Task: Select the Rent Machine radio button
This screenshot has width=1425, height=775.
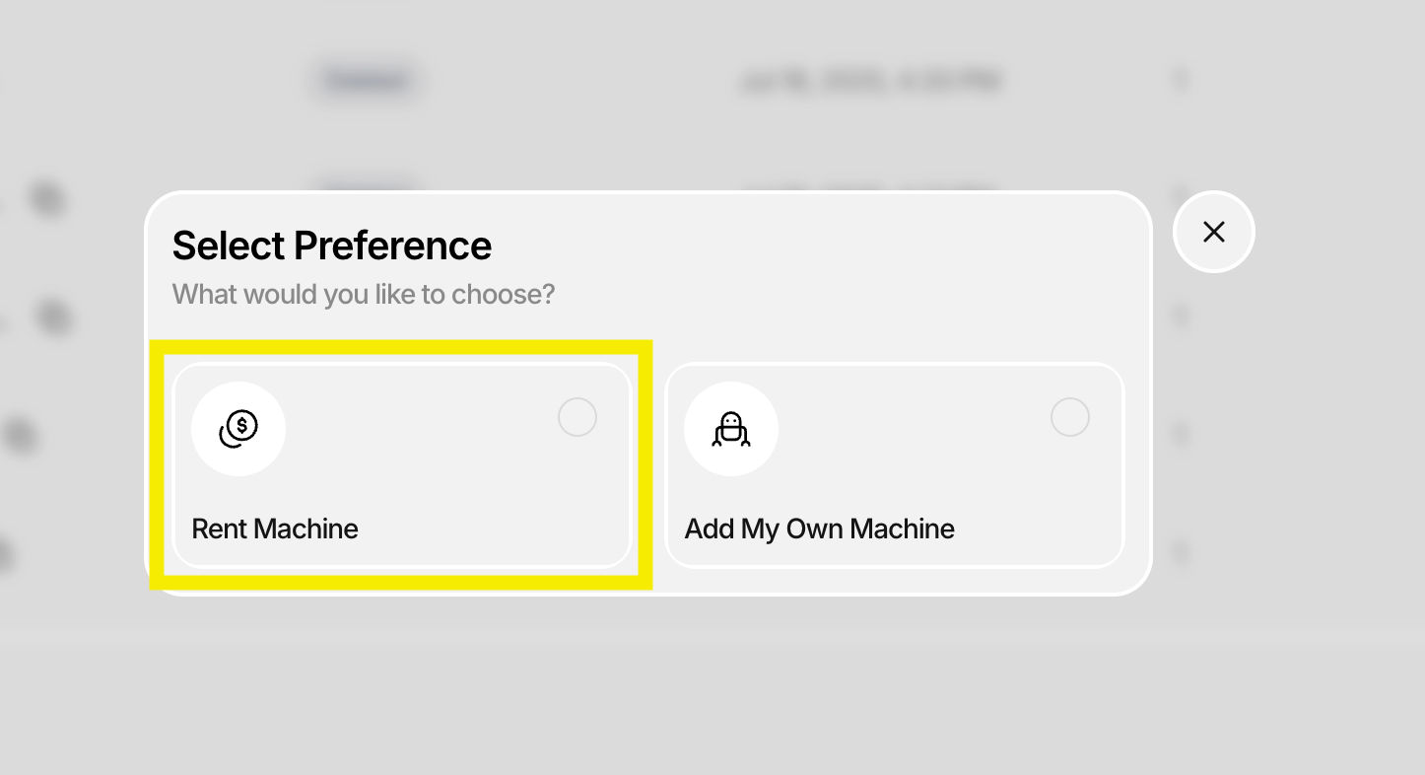Action: pyautogui.click(x=577, y=417)
